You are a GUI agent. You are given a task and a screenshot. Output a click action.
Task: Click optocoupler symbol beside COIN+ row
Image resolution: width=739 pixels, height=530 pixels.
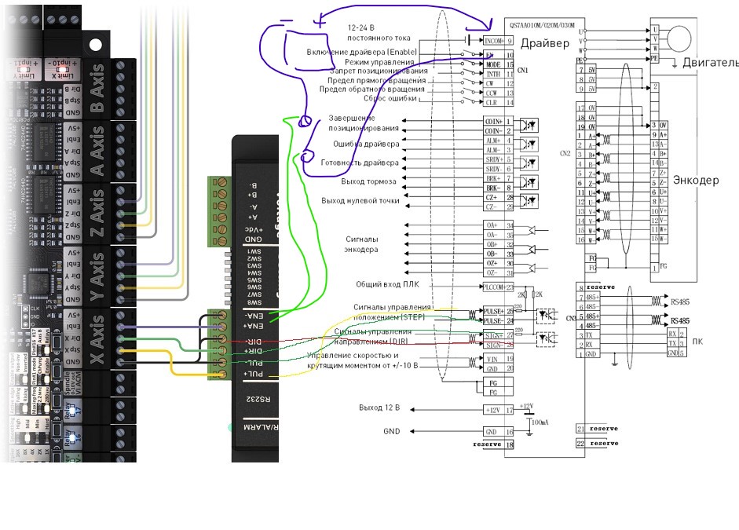click(529, 126)
